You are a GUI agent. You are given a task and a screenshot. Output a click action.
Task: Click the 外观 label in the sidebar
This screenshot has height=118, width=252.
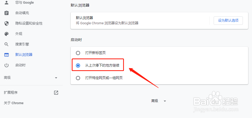coord(19,34)
